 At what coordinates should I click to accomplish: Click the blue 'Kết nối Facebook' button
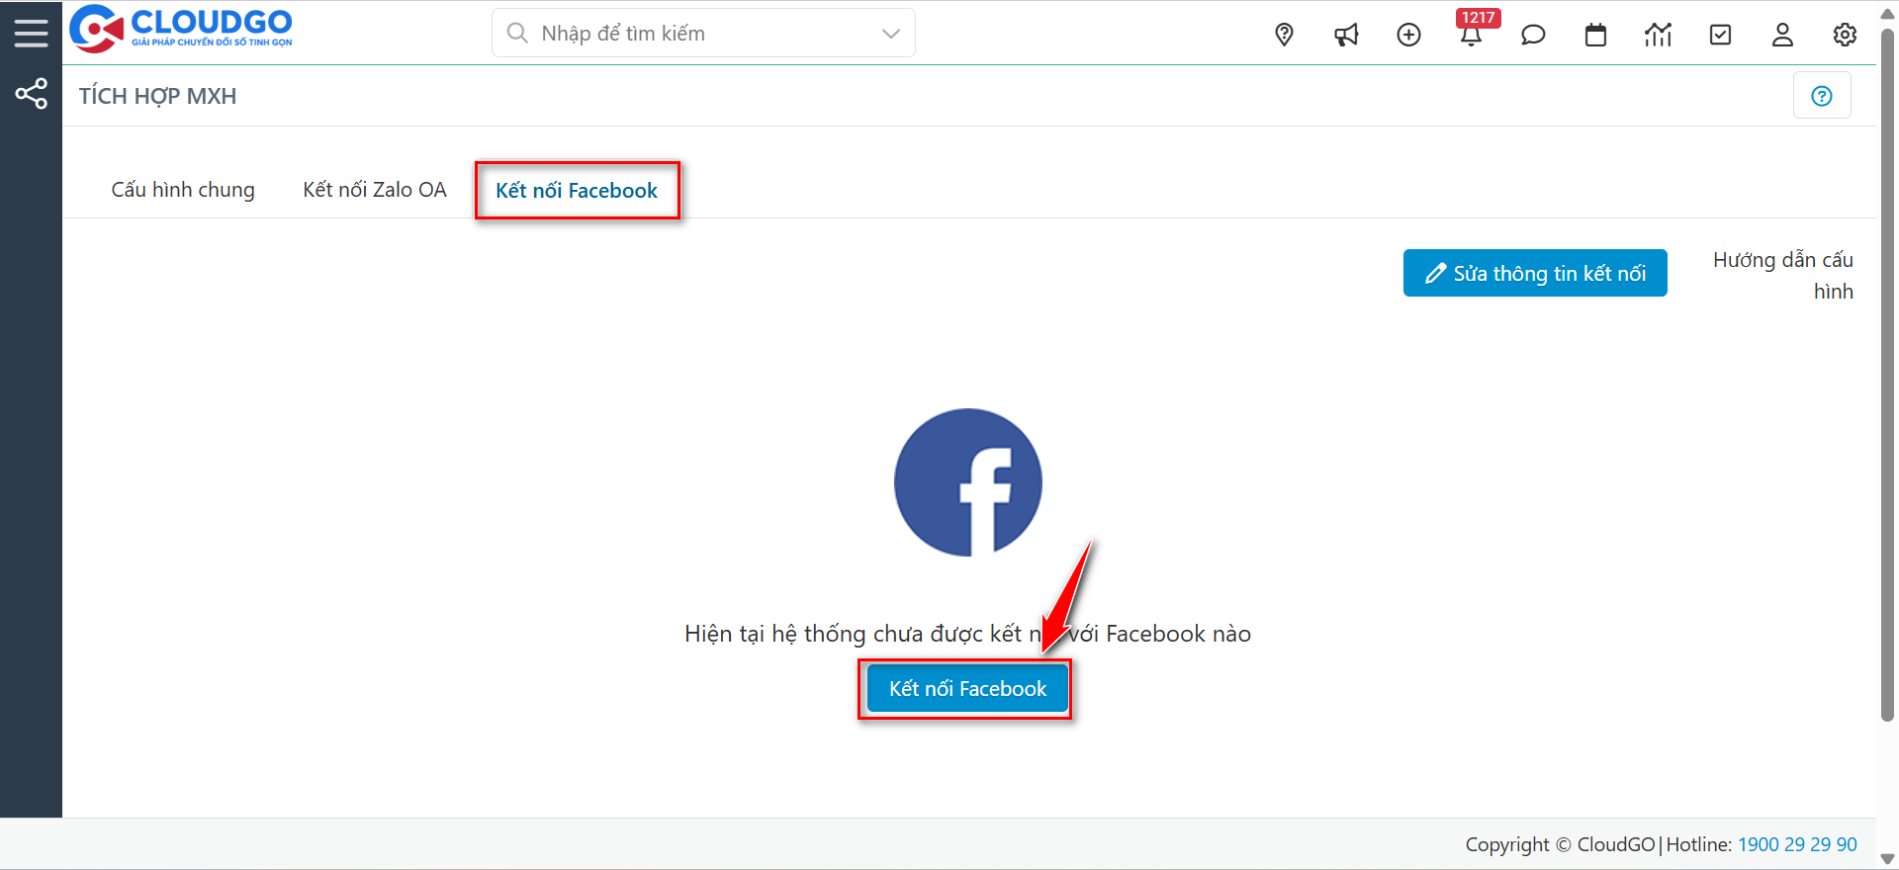(967, 689)
